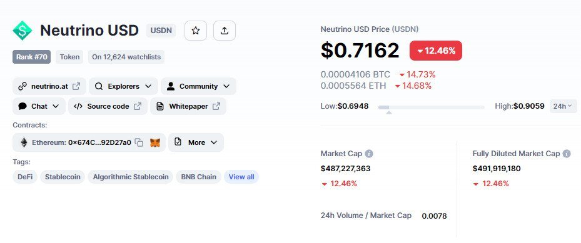Select the Algorithmic Stablecoin tag
This screenshot has width=581, height=243.
coord(131,177)
